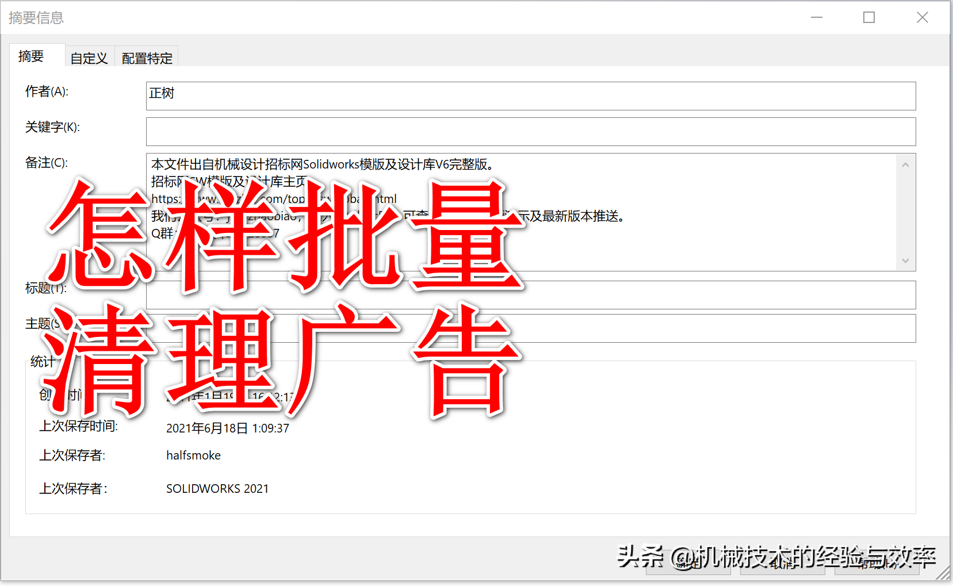953x586 pixels.
Task: Click the minimize icon on the title bar
Action: [817, 18]
